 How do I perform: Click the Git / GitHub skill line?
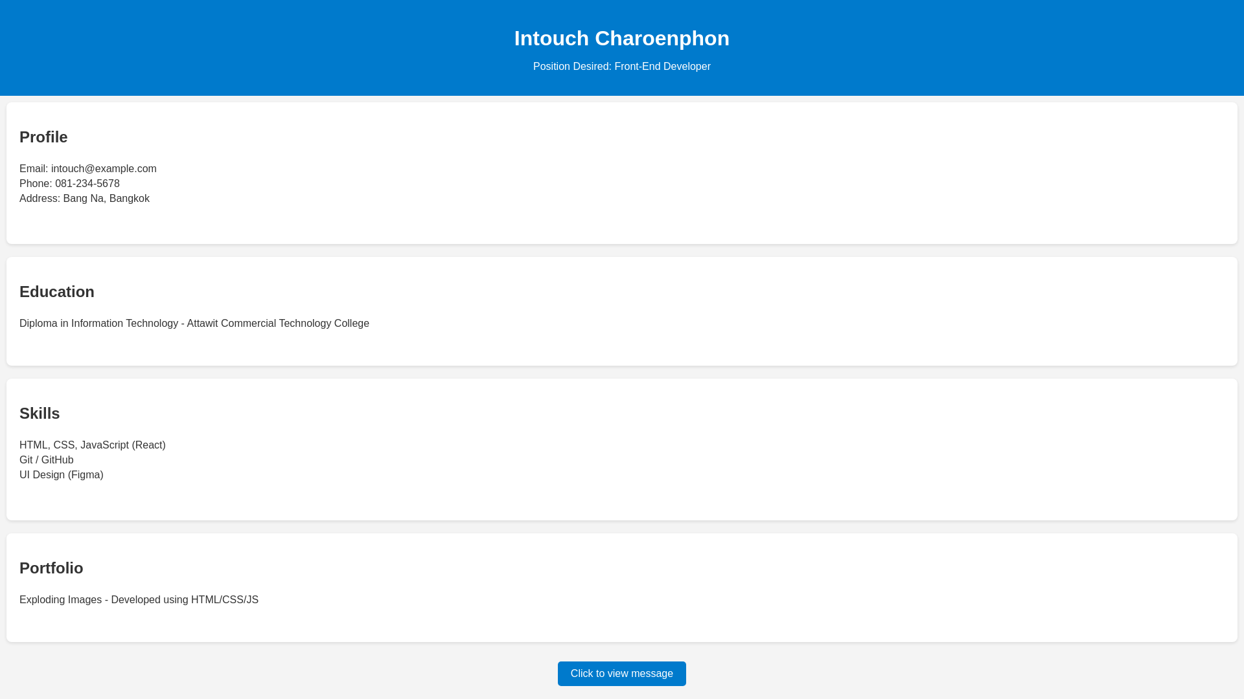(47, 460)
